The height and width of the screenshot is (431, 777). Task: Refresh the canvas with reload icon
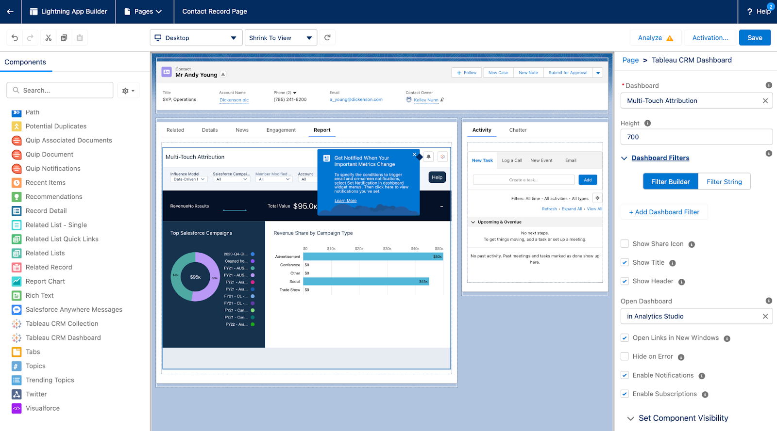(327, 37)
